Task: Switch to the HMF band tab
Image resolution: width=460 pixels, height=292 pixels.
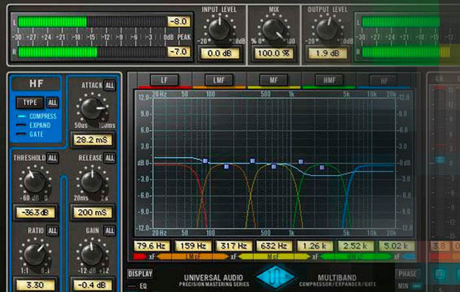Action: click(x=329, y=80)
